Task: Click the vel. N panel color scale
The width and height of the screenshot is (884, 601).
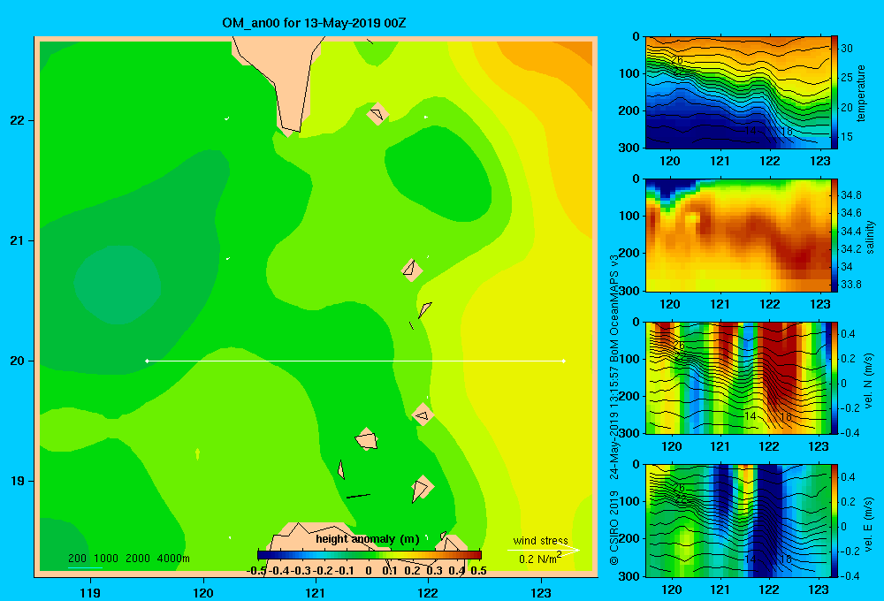Action: coord(834,377)
